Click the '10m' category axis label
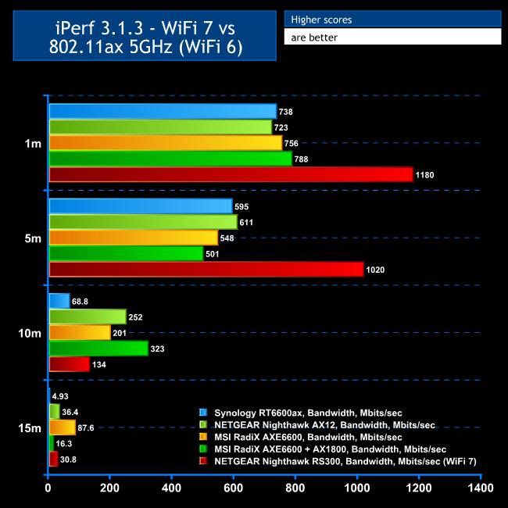The width and height of the screenshot is (508, 508). coord(30,333)
